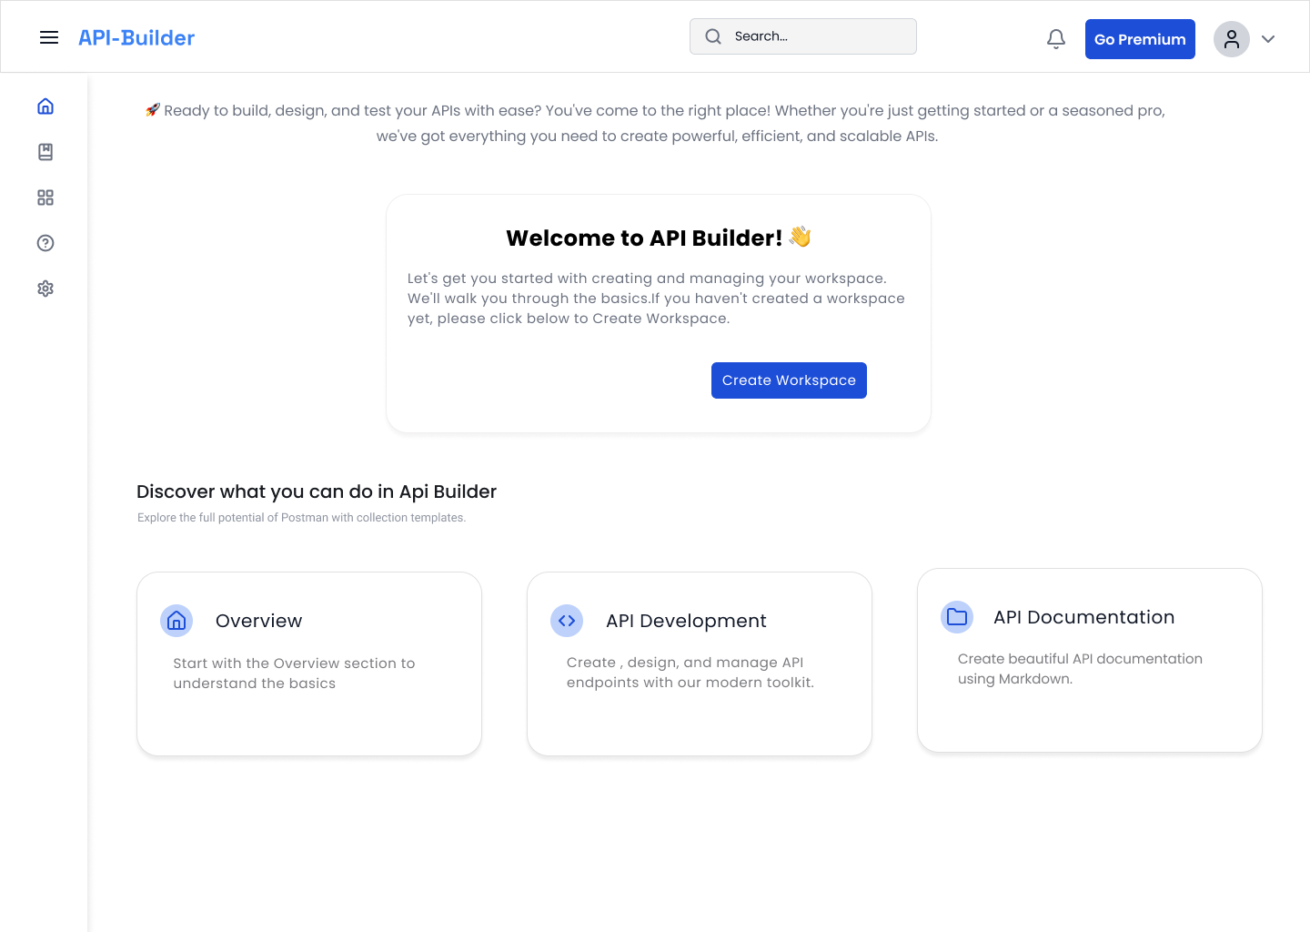Open the API Development card title
Screen dimensions: 1310x932
[687, 621]
